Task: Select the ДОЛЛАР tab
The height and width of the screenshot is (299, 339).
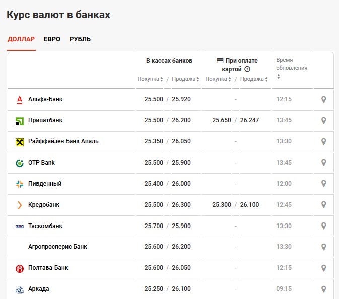Action: pos(21,39)
